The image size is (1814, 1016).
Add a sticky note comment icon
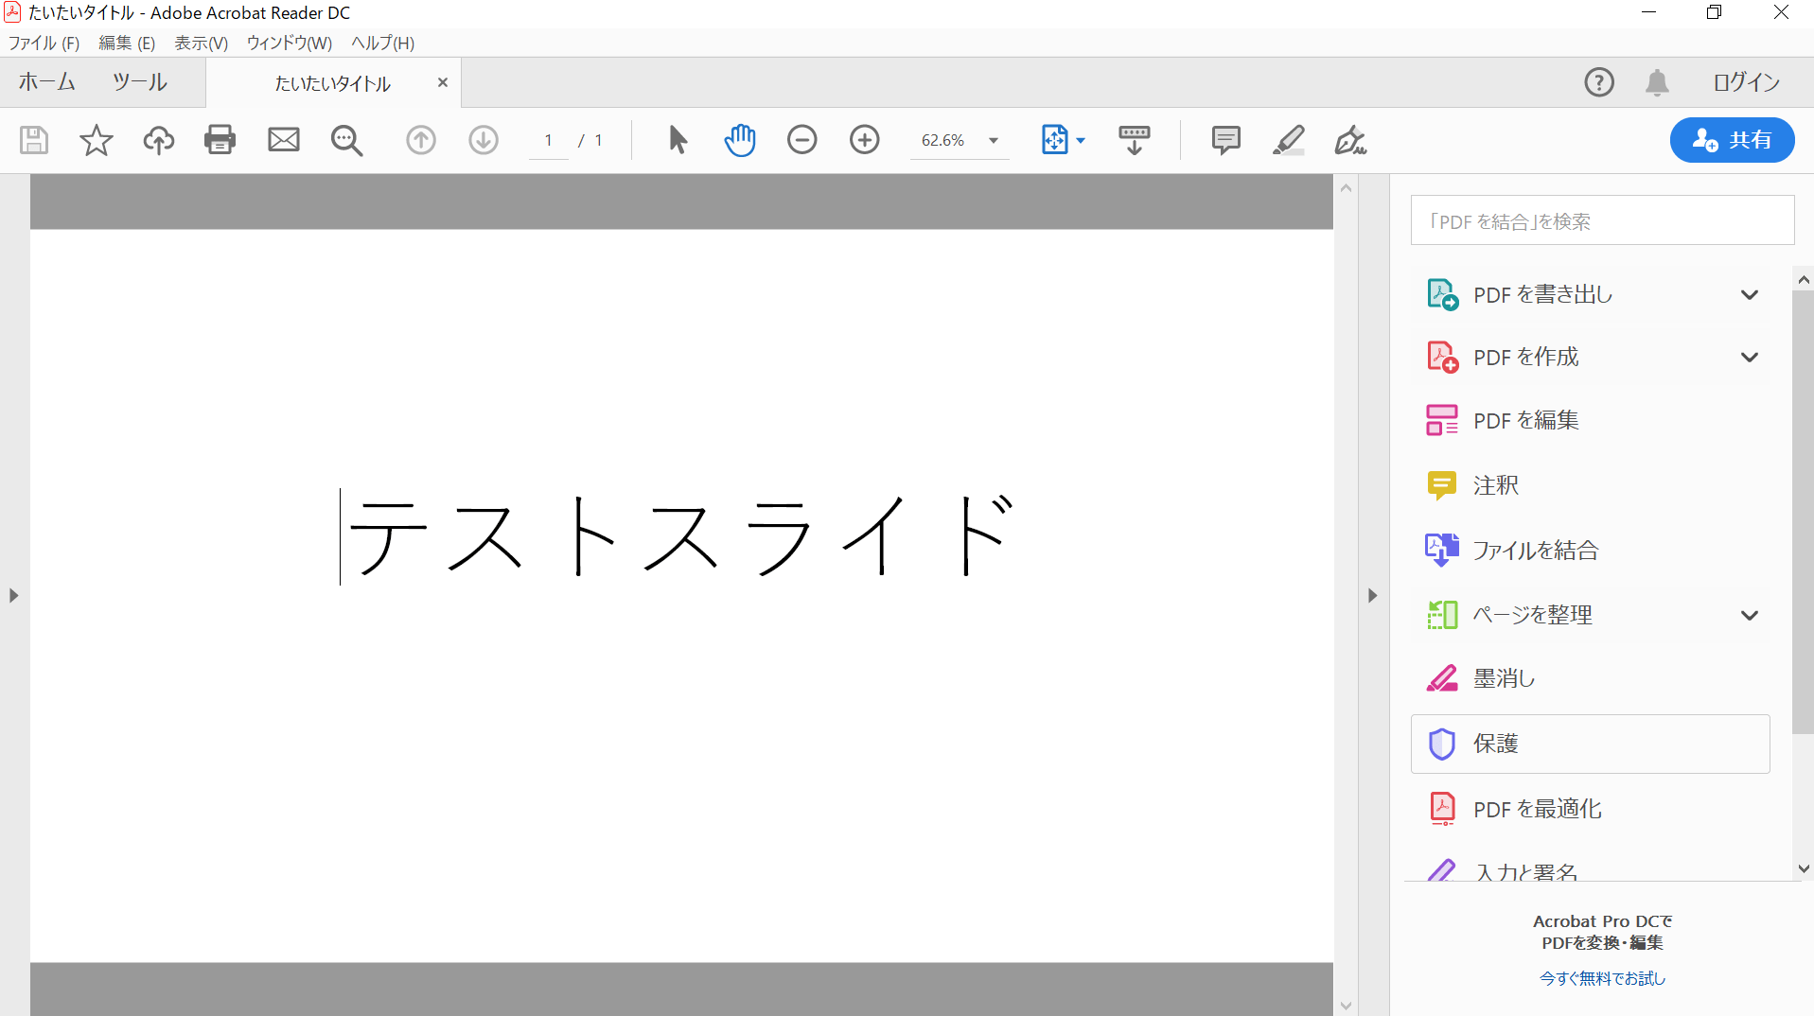[1225, 140]
